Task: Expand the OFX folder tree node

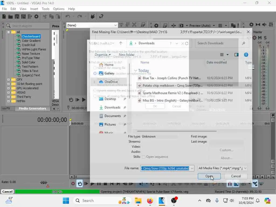Action: pos(8,80)
